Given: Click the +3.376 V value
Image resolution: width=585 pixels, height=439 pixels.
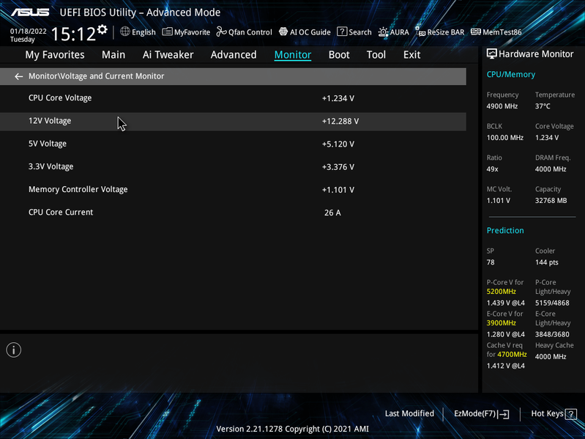Looking at the screenshot, I should click(338, 167).
